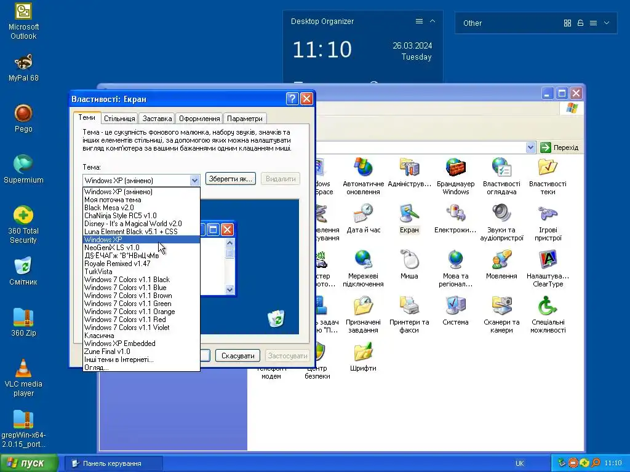Choose Black Mesa v2.0 theme
630x472 pixels.
click(x=142, y=208)
